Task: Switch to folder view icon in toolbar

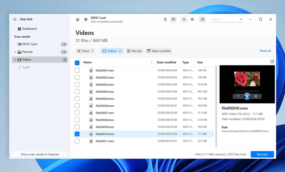Action: pos(173,19)
